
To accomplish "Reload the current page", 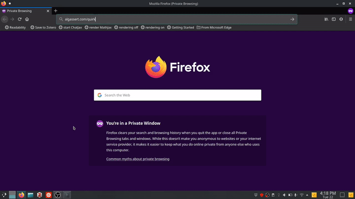I will pos(20,19).
